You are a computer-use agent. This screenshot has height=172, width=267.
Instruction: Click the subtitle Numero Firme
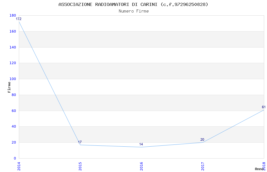pos(134,11)
